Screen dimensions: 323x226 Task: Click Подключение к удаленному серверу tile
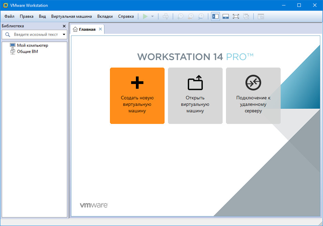tap(253, 96)
